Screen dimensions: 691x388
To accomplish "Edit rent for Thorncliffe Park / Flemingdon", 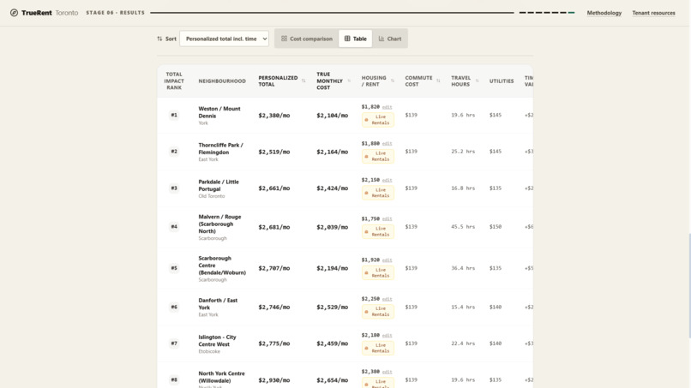I will coord(387,144).
